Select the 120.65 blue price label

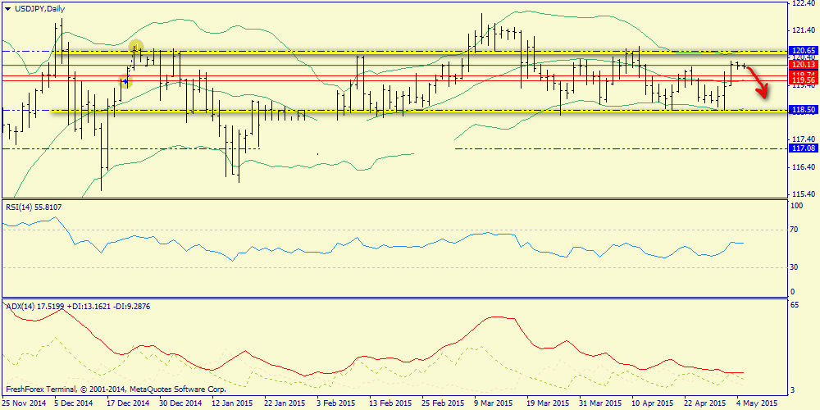801,51
